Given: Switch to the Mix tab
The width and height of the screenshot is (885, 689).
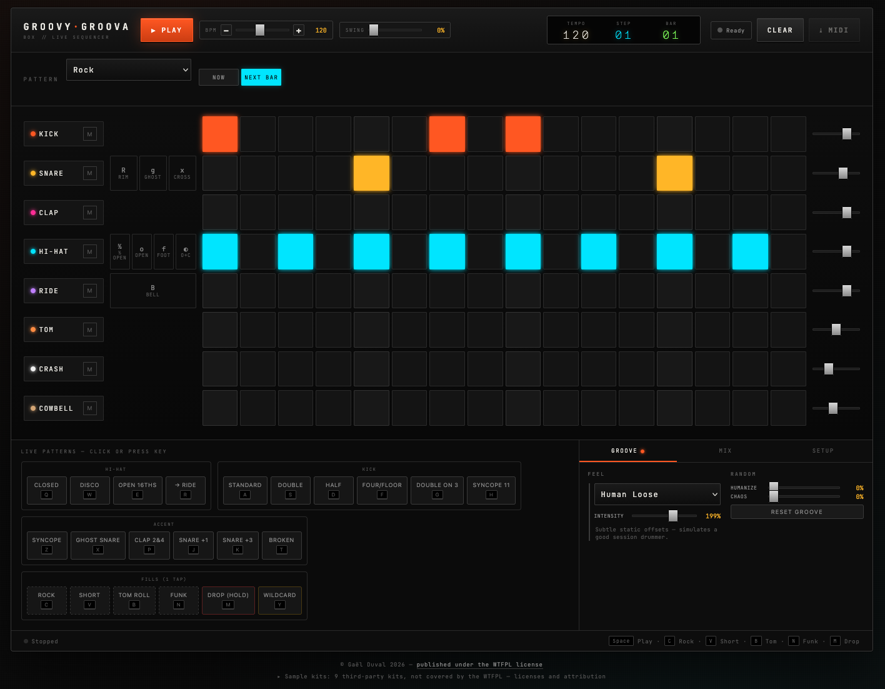Looking at the screenshot, I should click(725, 451).
